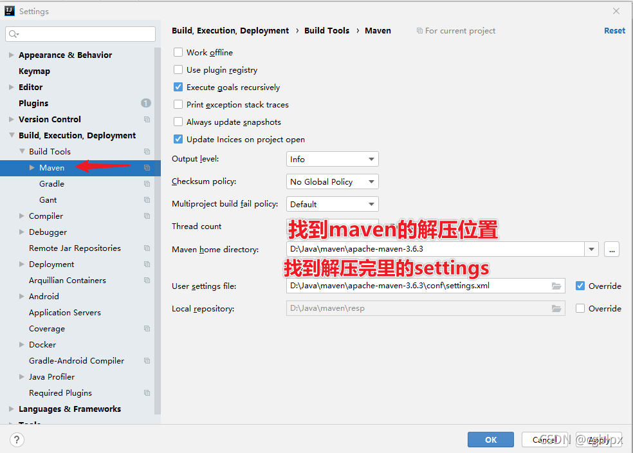Image resolution: width=633 pixels, height=453 pixels.
Task: Click the IntelliJ IDEA logo in title bar
Action: point(10,11)
